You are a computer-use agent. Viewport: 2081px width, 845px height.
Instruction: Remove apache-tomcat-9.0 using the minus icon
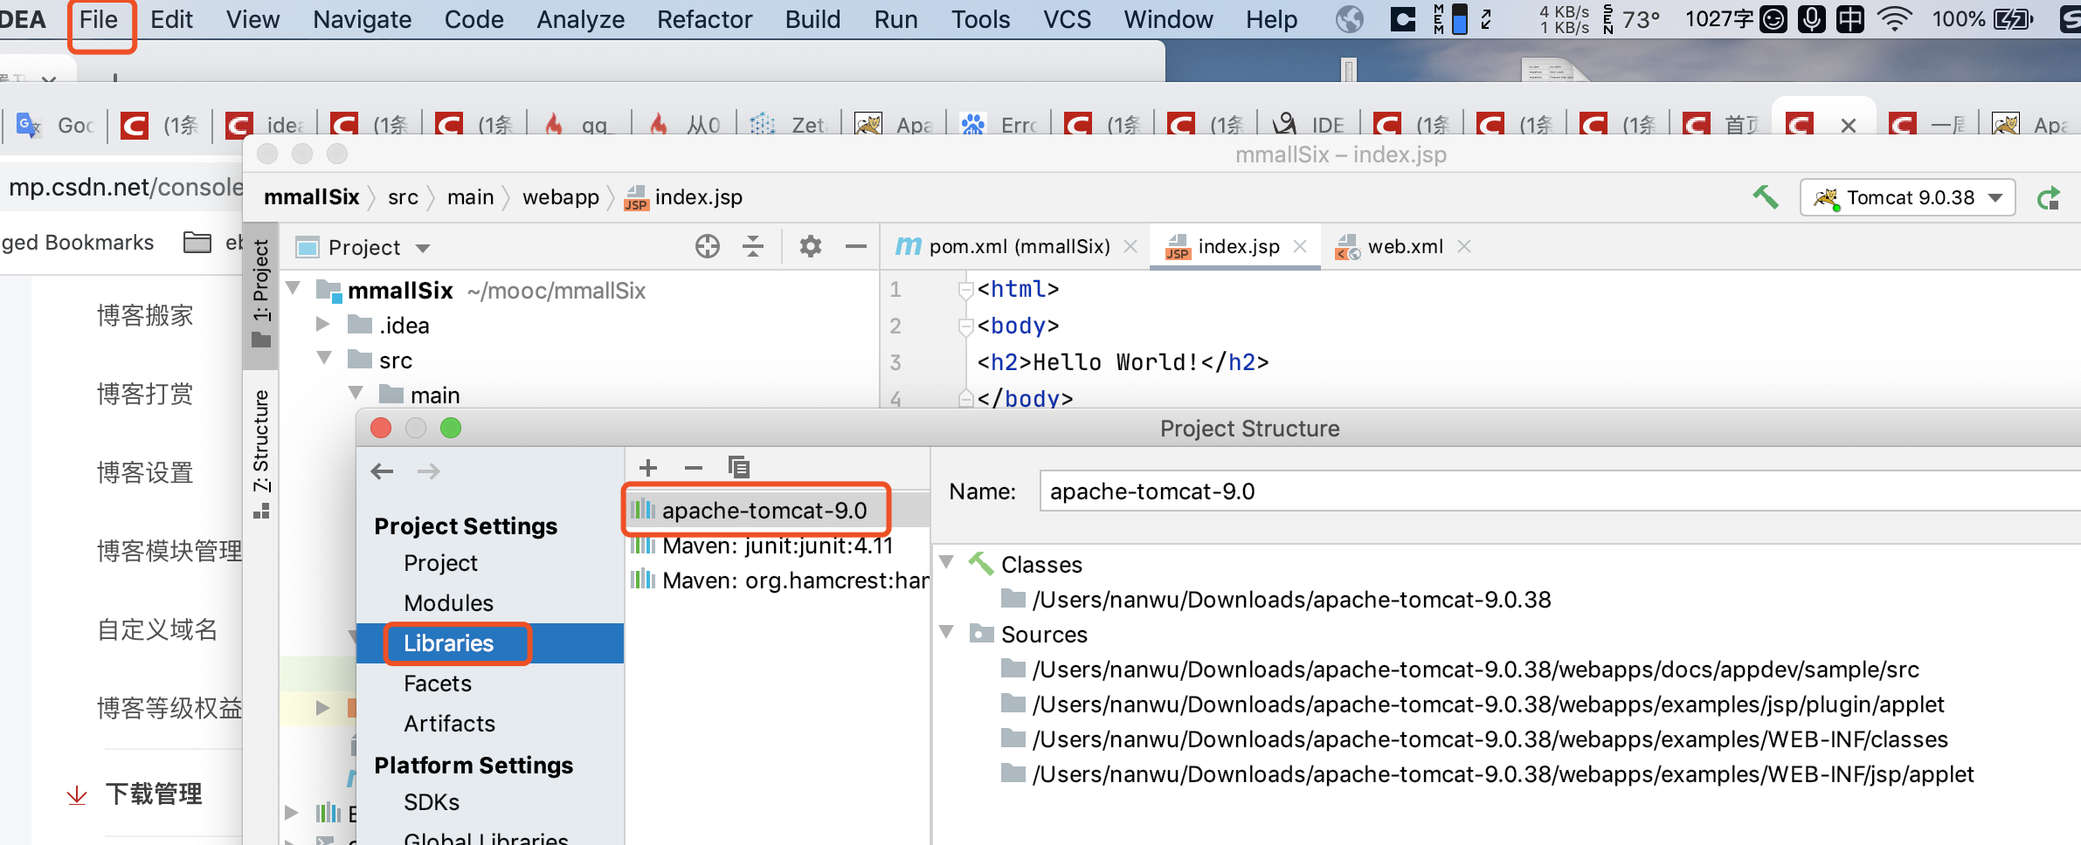[695, 468]
